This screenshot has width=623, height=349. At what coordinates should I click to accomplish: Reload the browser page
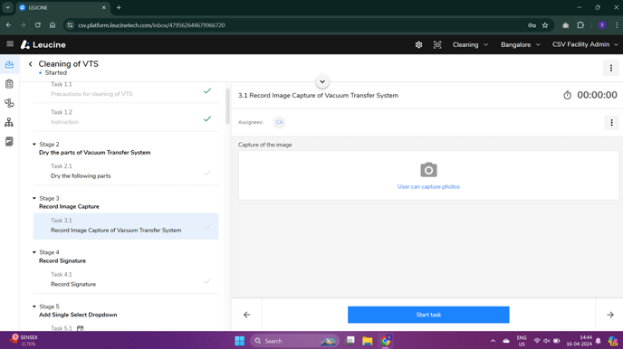coord(38,25)
